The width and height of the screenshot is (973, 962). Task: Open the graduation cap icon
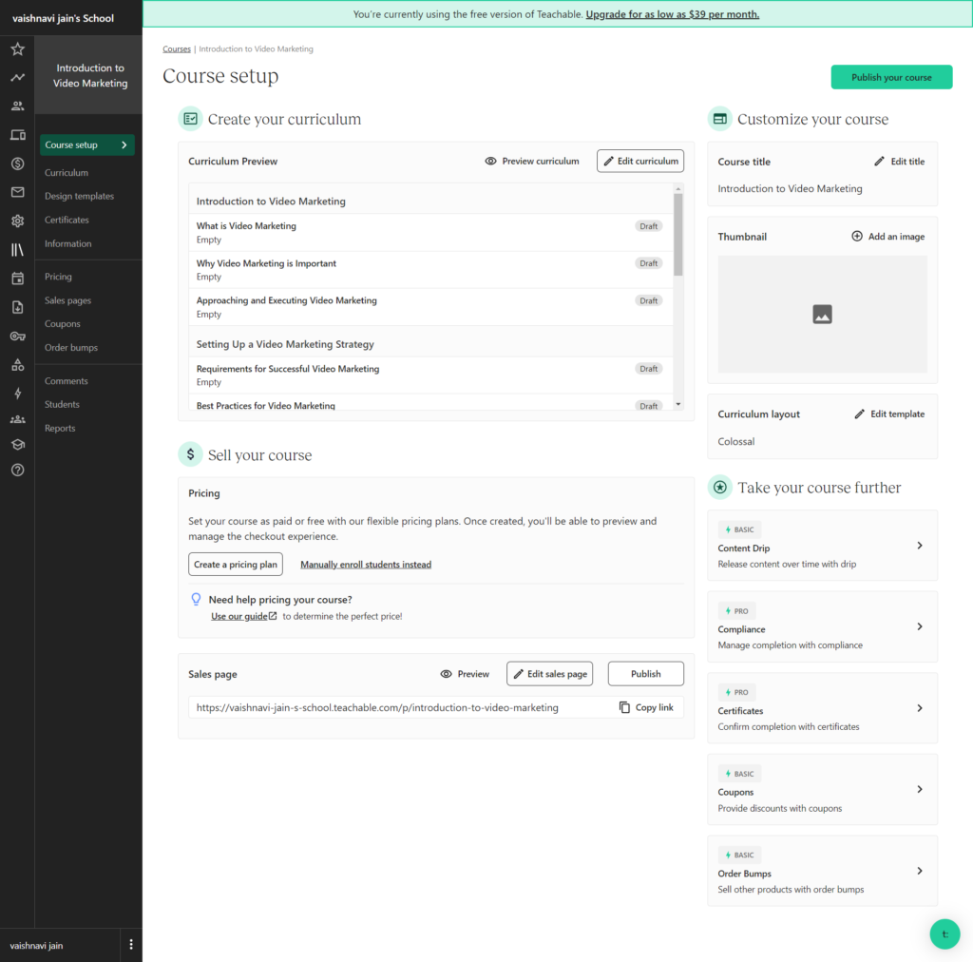click(x=17, y=444)
